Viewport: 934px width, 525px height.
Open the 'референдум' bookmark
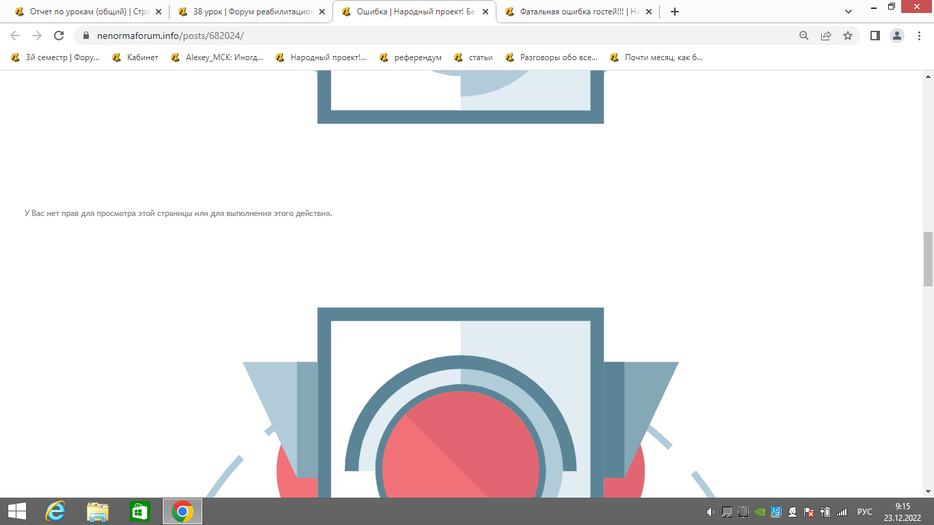410,57
